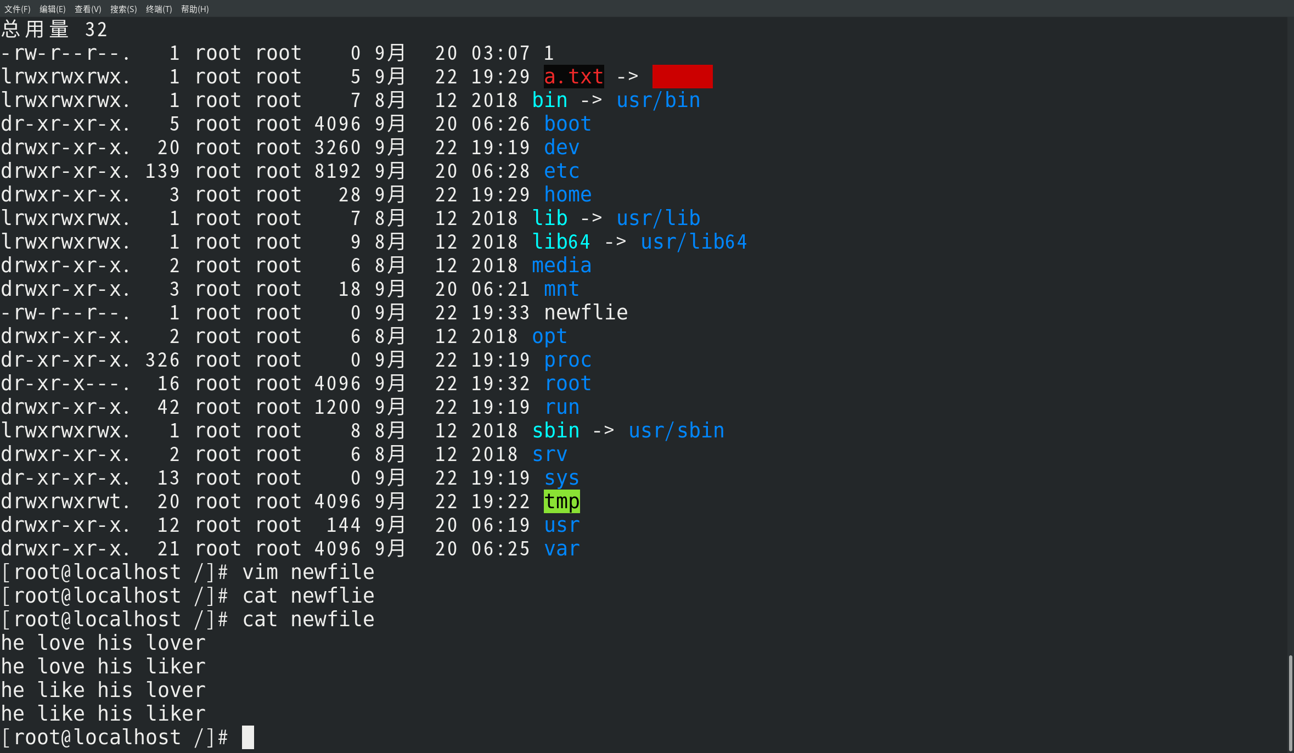The image size is (1294, 753).
Task: Click the block cursor at the prompt
Action: pos(248,737)
